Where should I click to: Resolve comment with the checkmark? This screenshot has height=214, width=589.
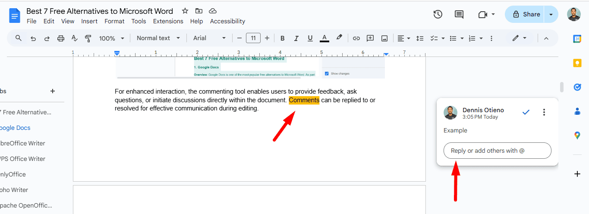(526, 112)
